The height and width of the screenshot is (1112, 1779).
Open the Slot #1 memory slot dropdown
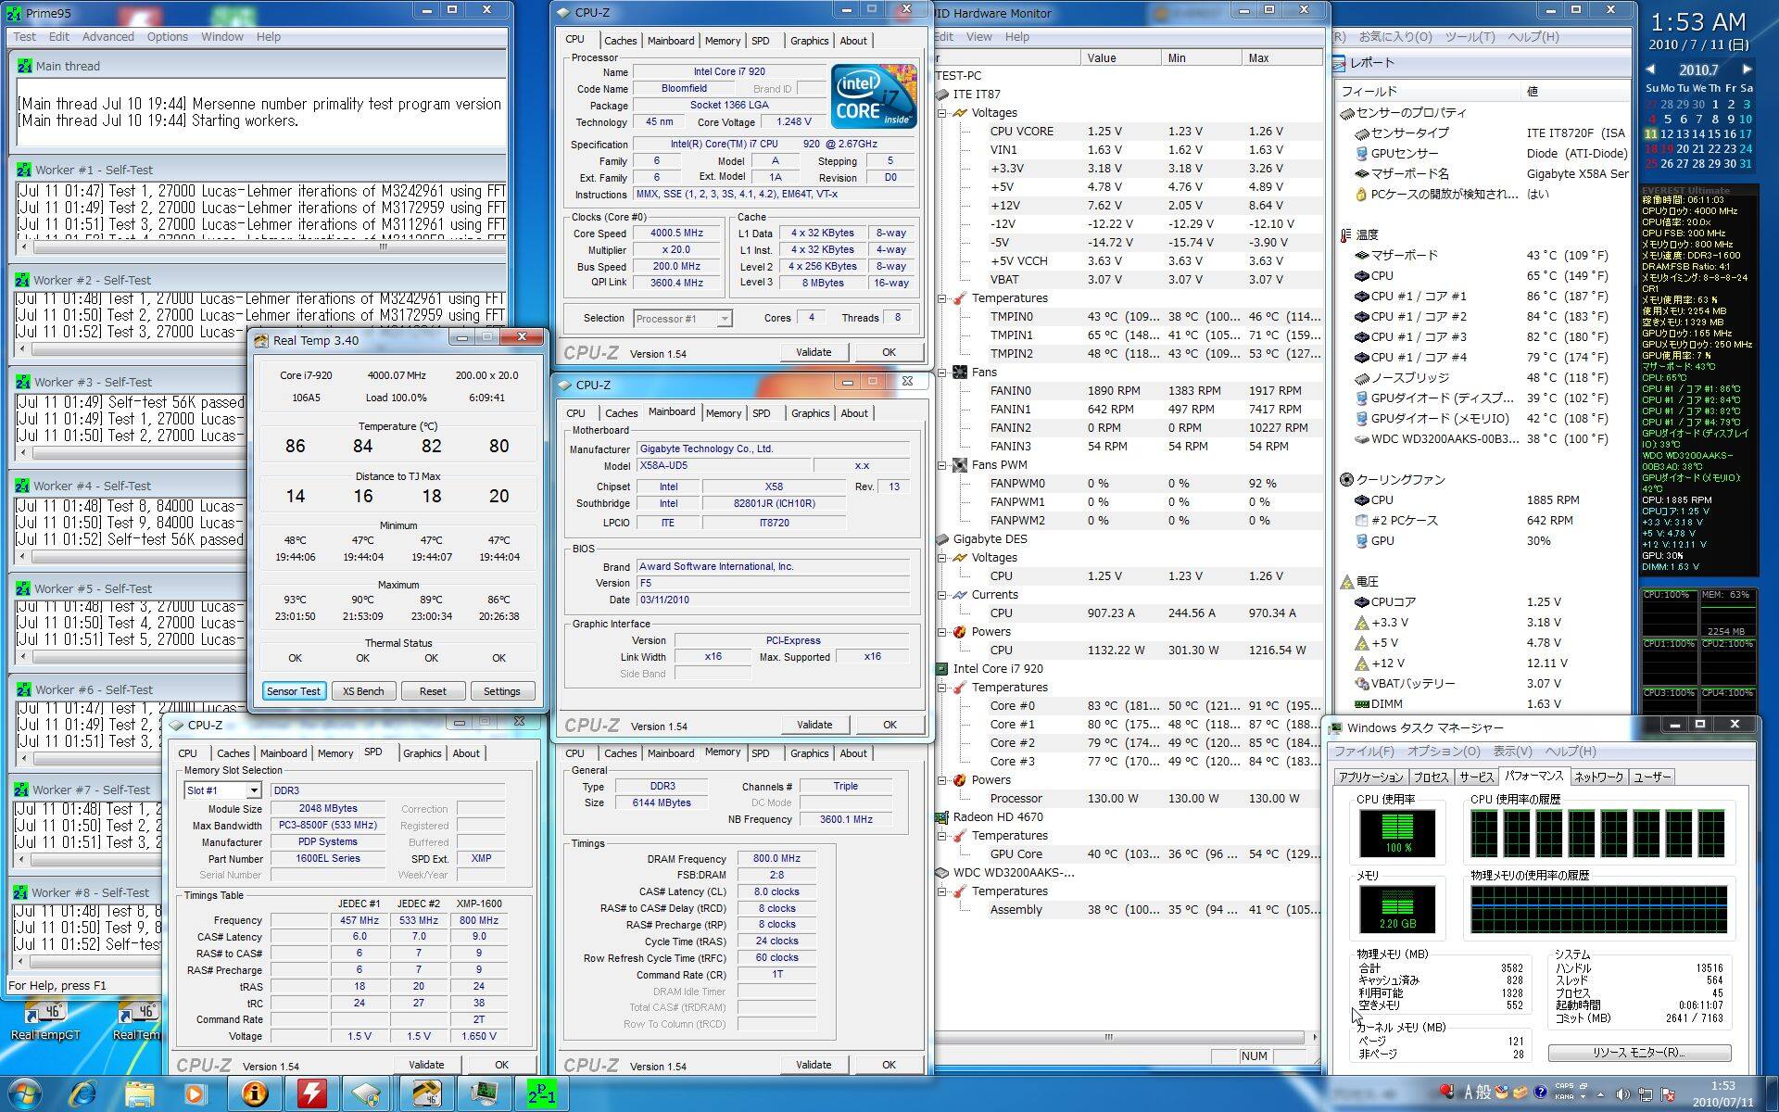(x=253, y=790)
